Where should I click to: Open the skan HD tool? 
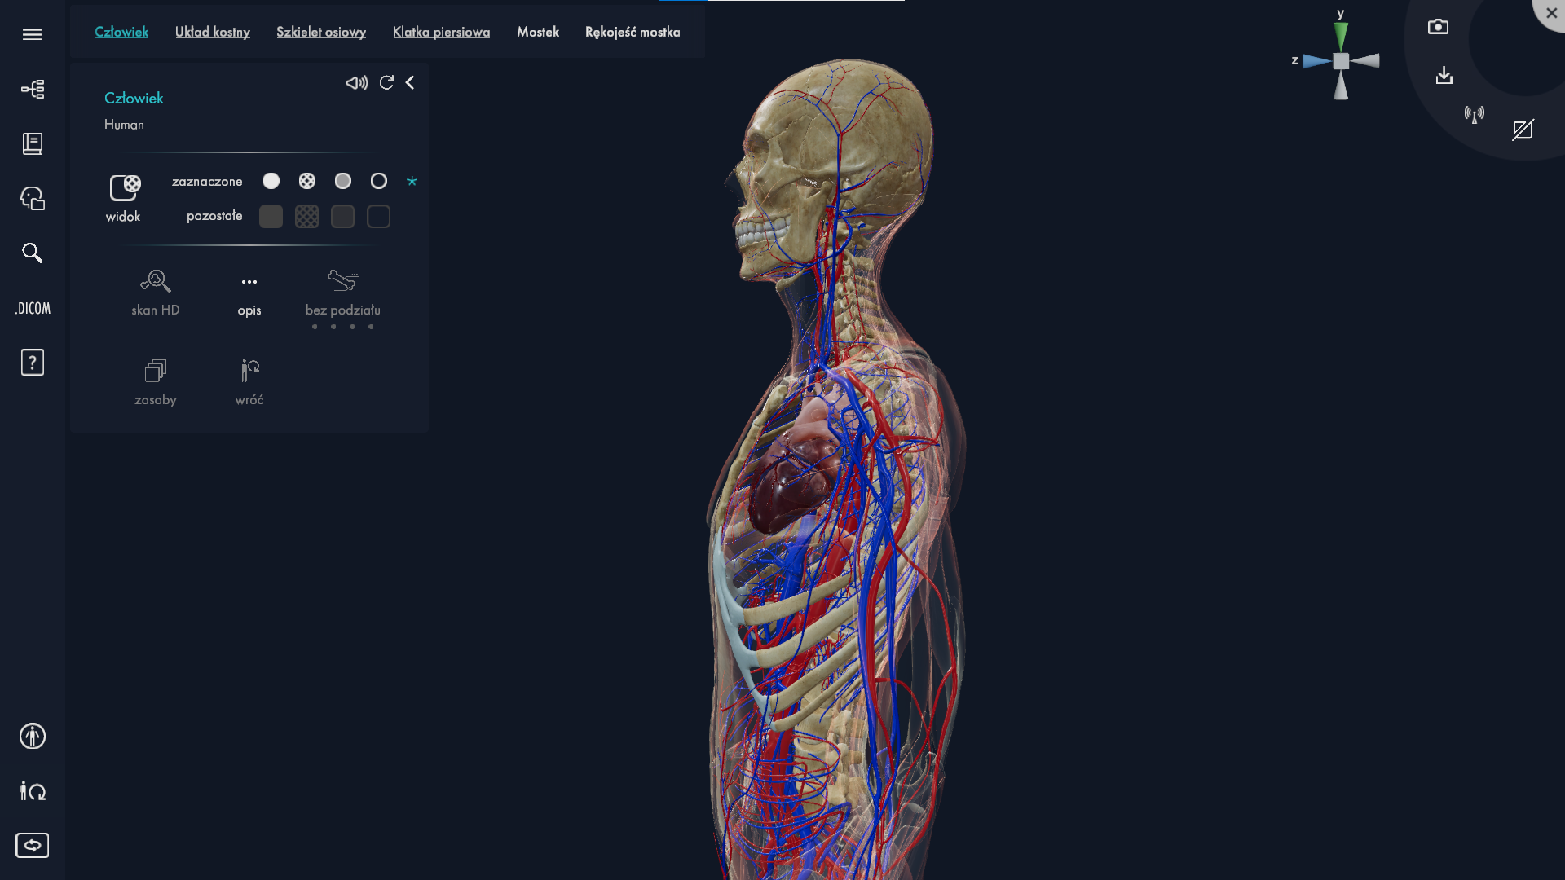(155, 292)
